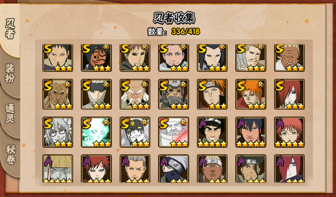The height and width of the screenshot is (197, 336).
Task: Select the gas-mask armored S-rank ninja card
Action: [173, 94]
